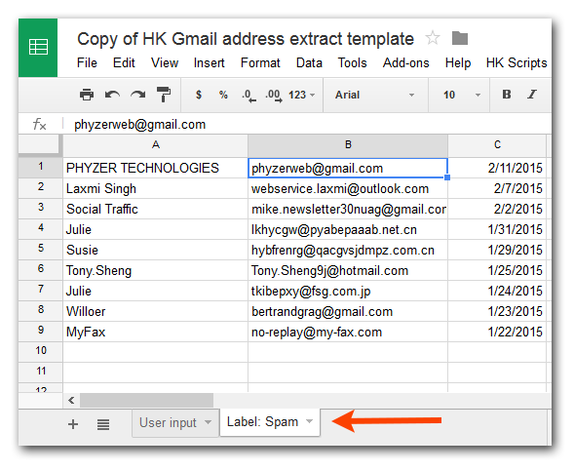
Task: Select column A header
Action: pyautogui.click(x=156, y=145)
